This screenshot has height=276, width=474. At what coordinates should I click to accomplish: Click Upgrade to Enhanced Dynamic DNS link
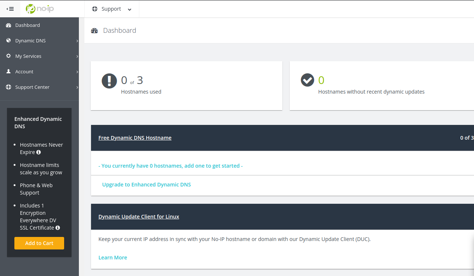click(x=146, y=185)
